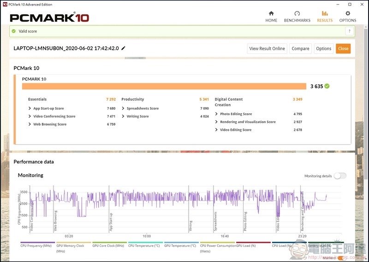
Task: Switch to the RESULTS tab
Action: click(324, 17)
